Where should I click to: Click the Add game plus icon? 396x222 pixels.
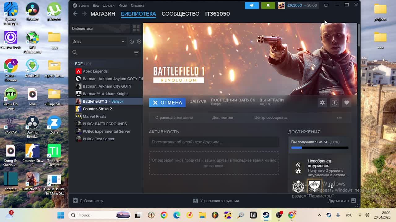pos(75,201)
